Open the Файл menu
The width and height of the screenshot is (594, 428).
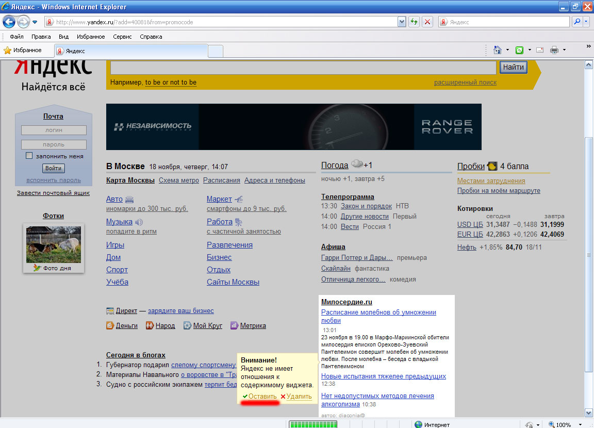(16, 37)
